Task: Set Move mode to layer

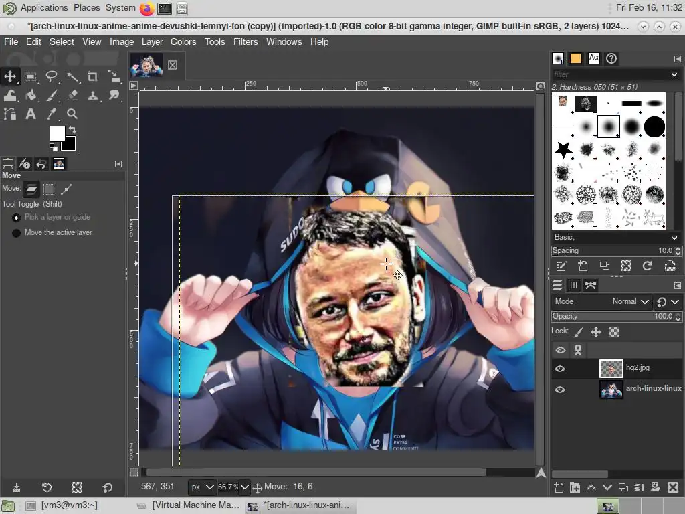Action: [x=31, y=189]
